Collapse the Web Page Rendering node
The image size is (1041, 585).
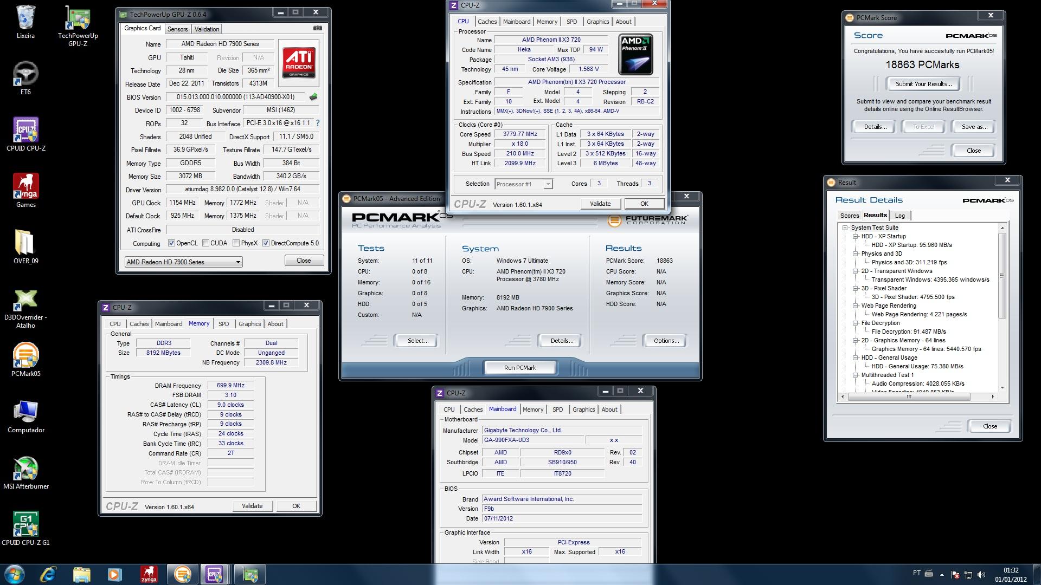click(x=855, y=306)
